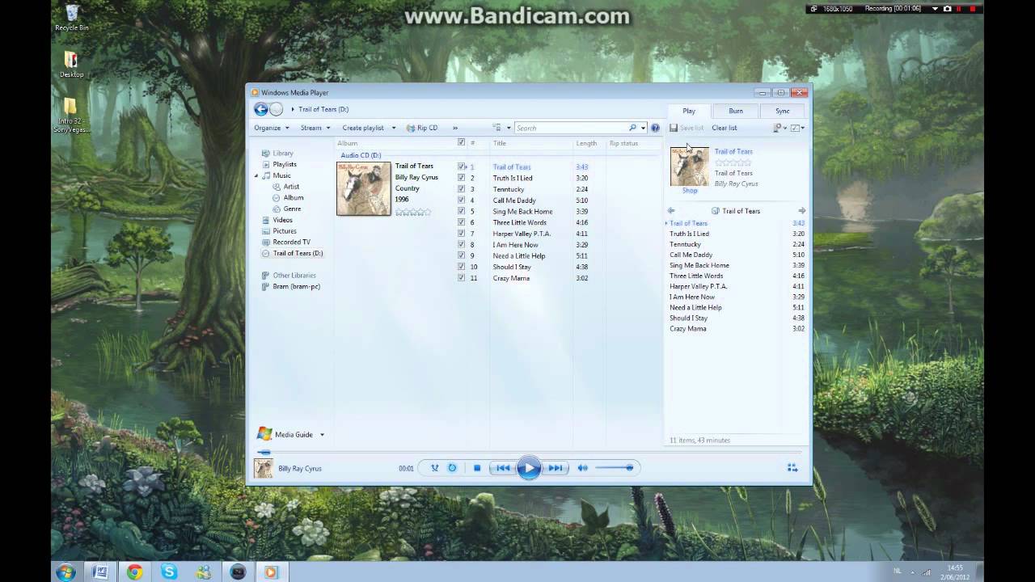This screenshot has width=1035, height=582.
Task: Switch to Now Playing view
Action: [x=792, y=468]
